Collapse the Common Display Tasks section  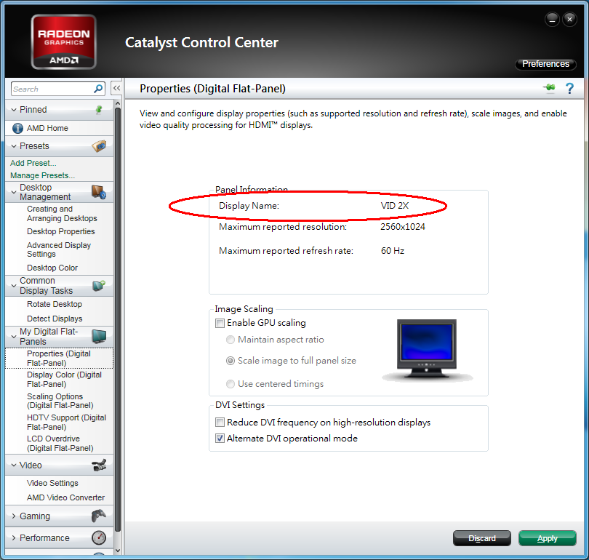pos(14,285)
